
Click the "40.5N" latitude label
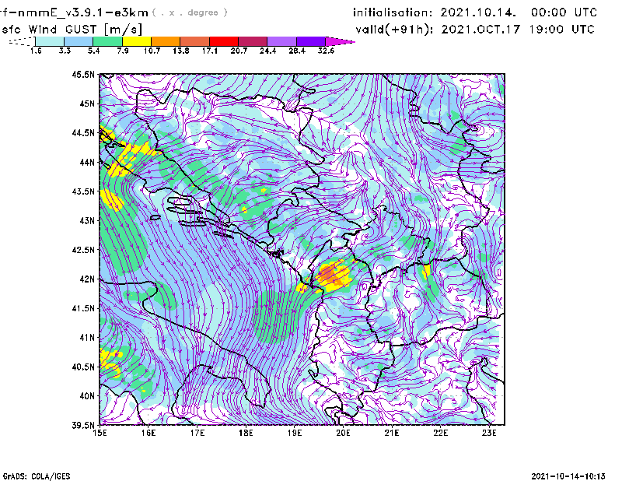83,367
